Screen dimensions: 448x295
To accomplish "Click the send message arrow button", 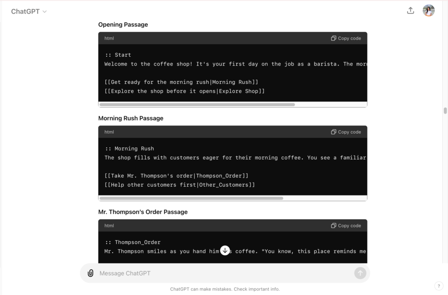I will coord(360,273).
